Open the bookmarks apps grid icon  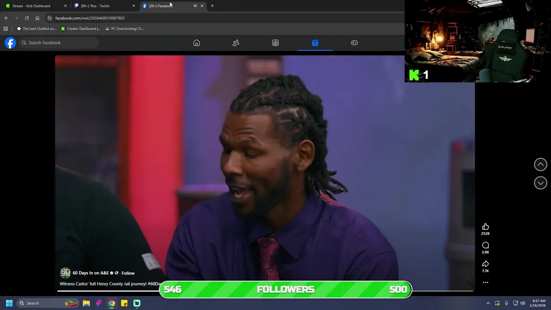(x=6, y=29)
